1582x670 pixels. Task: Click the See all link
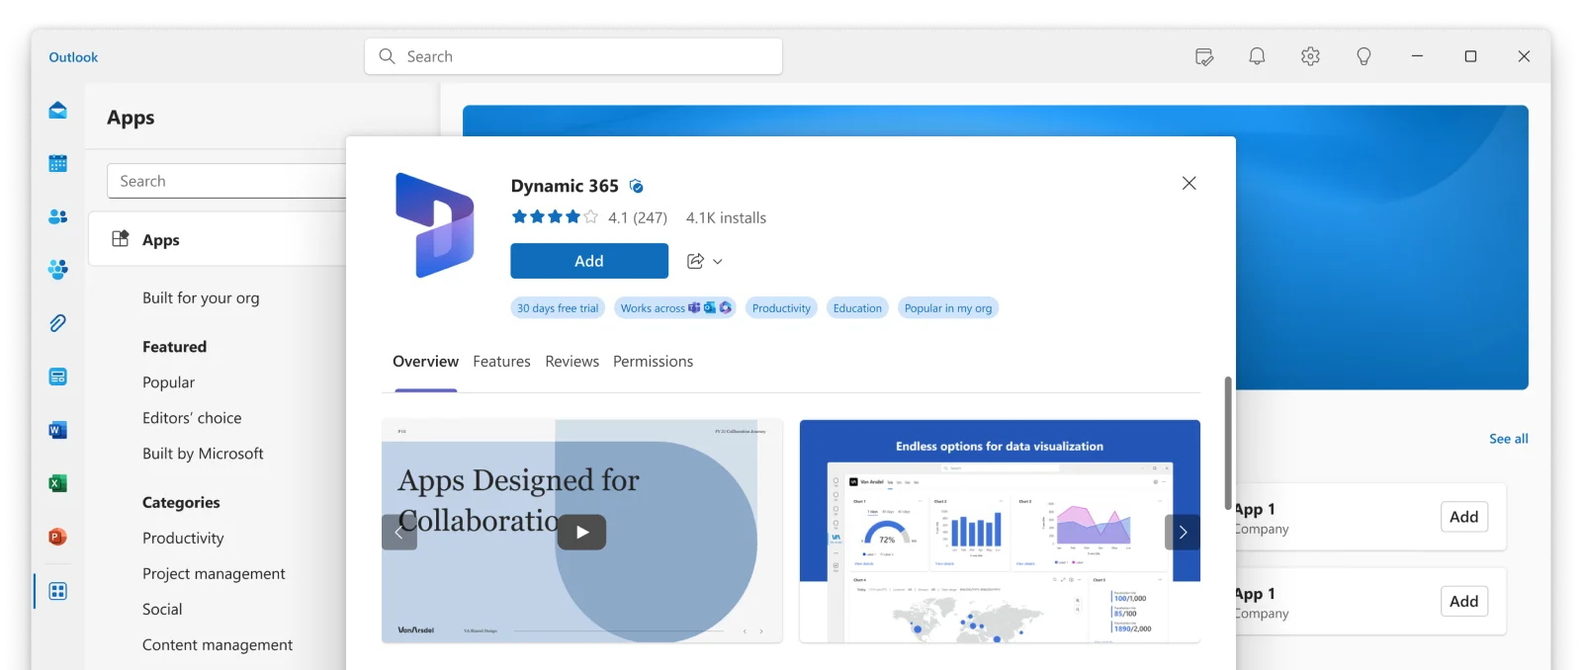pyautogui.click(x=1508, y=439)
